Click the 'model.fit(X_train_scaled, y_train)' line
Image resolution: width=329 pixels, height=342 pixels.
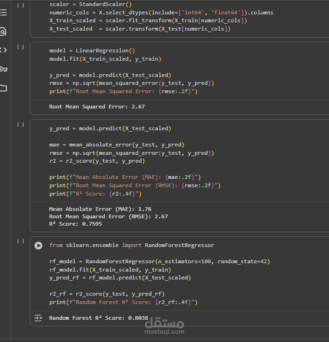point(105,59)
